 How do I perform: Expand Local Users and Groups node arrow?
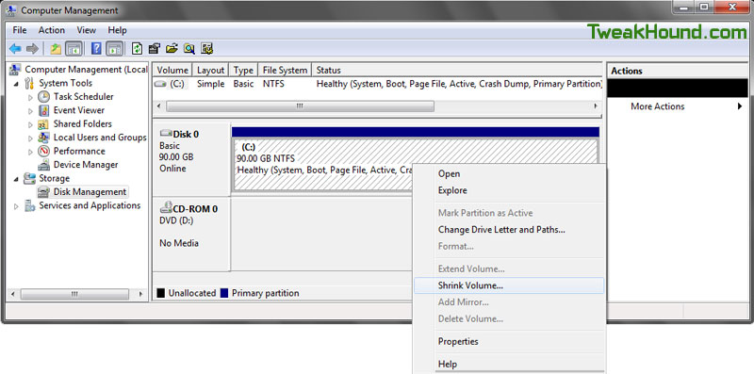click(x=30, y=138)
